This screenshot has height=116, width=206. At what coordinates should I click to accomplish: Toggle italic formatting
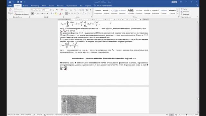(35, 14)
